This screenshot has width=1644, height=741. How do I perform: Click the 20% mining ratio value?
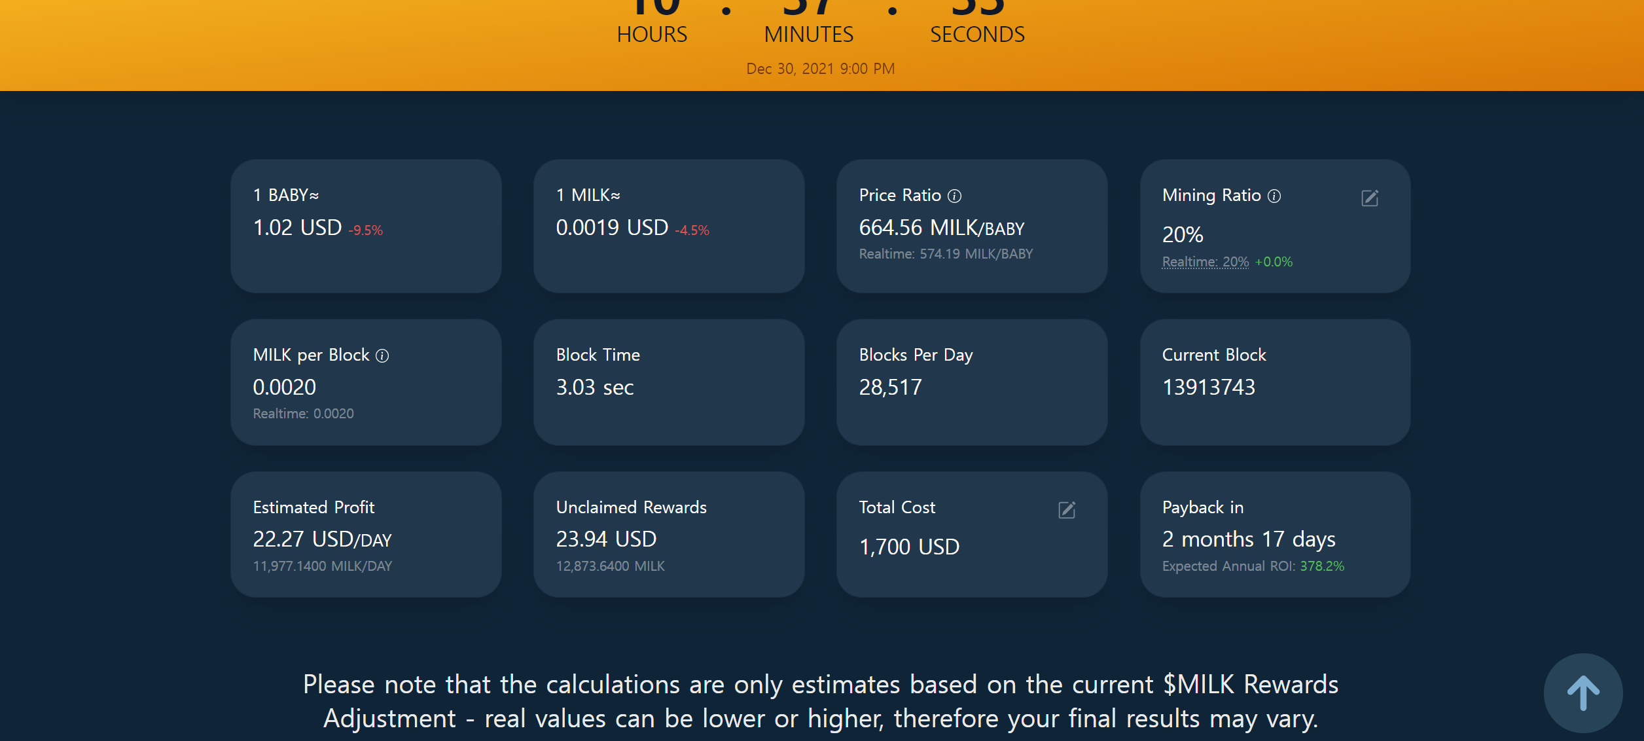point(1182,234)
